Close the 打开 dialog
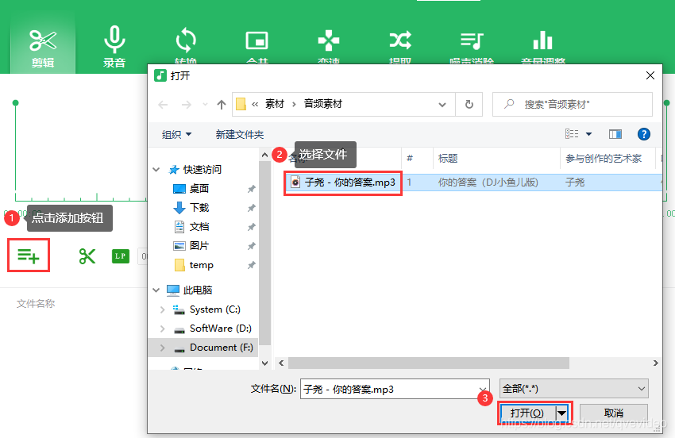This screenshot has width=675, height=438. click(x=650, y=75)
